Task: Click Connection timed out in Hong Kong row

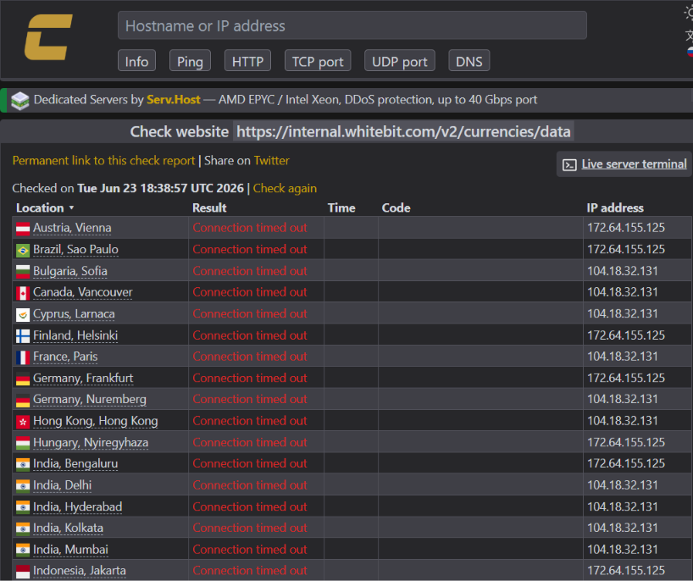Action: (x=250, y=421)
